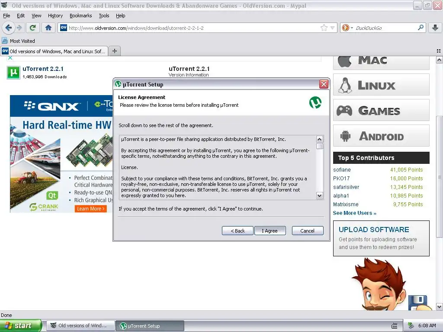Viewport: 443px width, 332px height.
Task: Click the search magnifier icon
Action: click(x=421, y=27)
